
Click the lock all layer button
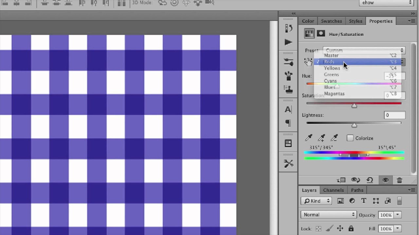point(351,228)
